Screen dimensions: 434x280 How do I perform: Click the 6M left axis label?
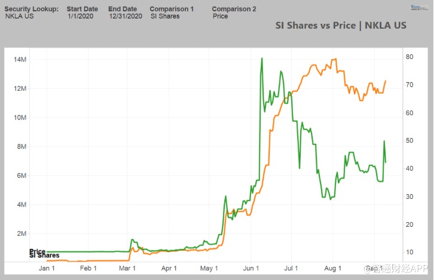point(22,176)
